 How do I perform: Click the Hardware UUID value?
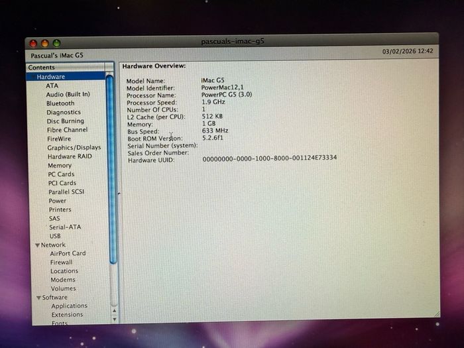270,158
